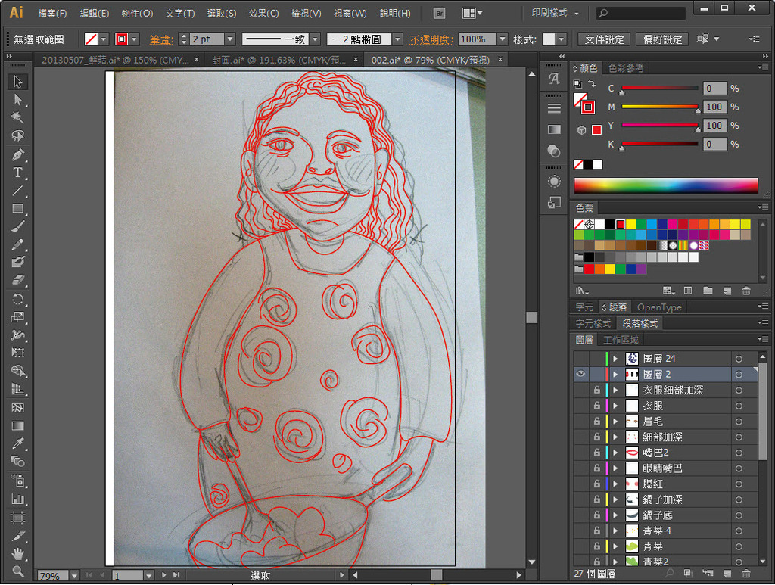Unlock the 衣服 layer
The image size is (775, 585).
tap(596, 406)
